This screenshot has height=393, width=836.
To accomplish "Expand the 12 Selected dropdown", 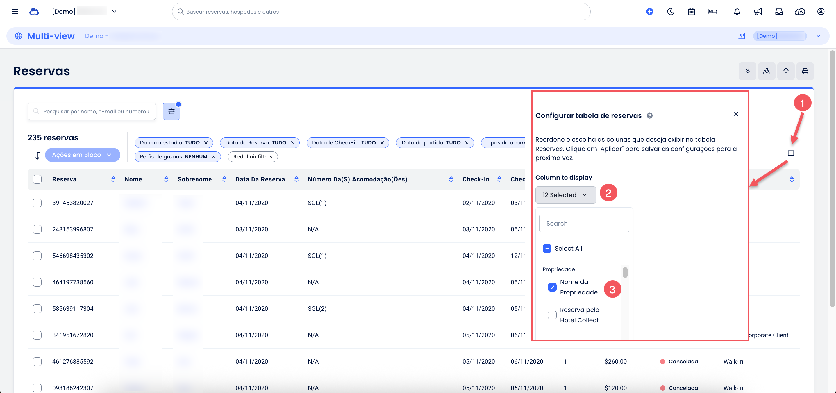I will [x=565, y=195].
